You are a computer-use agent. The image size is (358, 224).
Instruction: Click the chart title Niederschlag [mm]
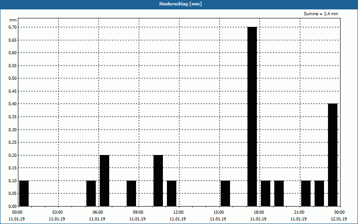pos(180,4)
